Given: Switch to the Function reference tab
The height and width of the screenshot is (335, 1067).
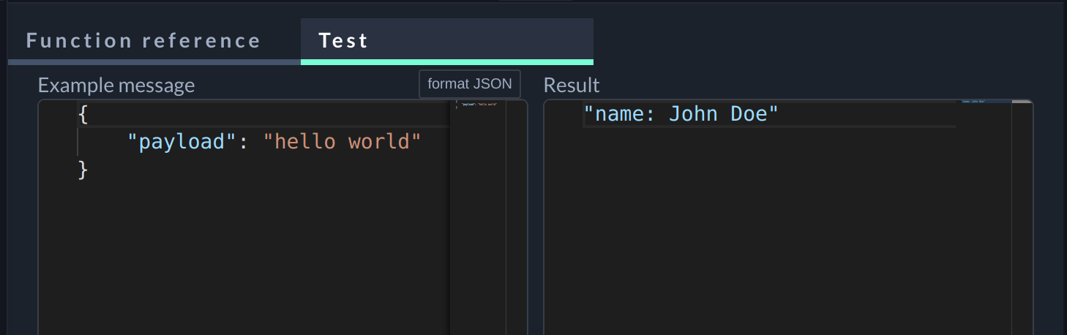Looking at the screenshot, I should coord(143,40).
